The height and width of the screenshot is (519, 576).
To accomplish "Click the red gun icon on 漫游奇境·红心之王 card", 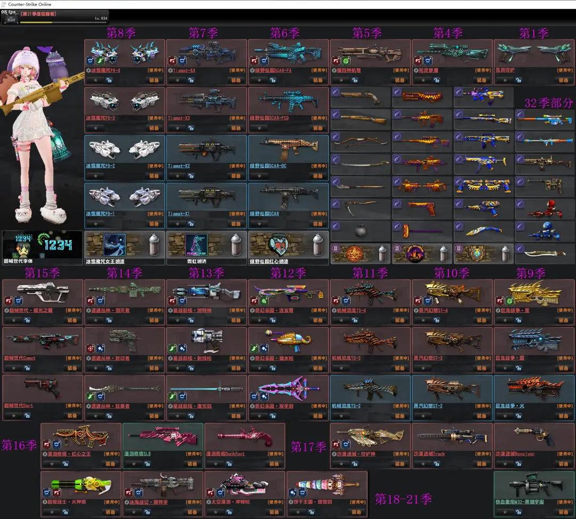I will tap(46, 444).
